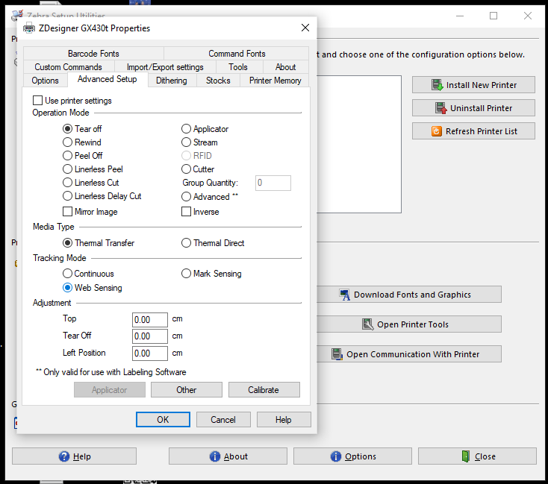This screenshot has height=484, width=548.
Task: Enable the Use printer settings checkbox
Action: (x=37, y=101)
